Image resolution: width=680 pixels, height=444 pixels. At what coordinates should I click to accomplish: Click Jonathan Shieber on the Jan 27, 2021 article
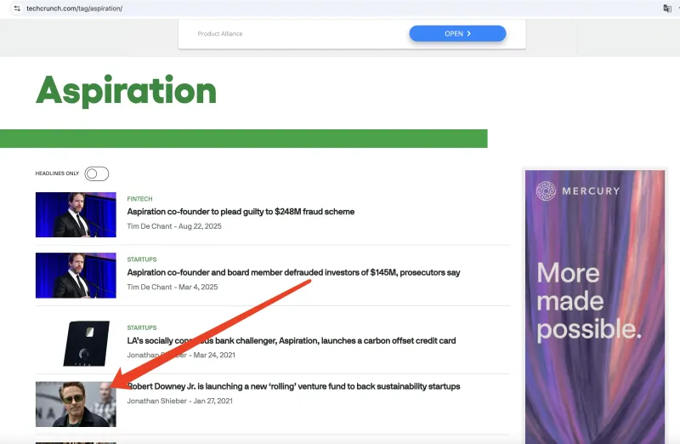156,401
